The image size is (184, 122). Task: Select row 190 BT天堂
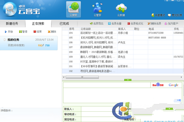[123, 62]
